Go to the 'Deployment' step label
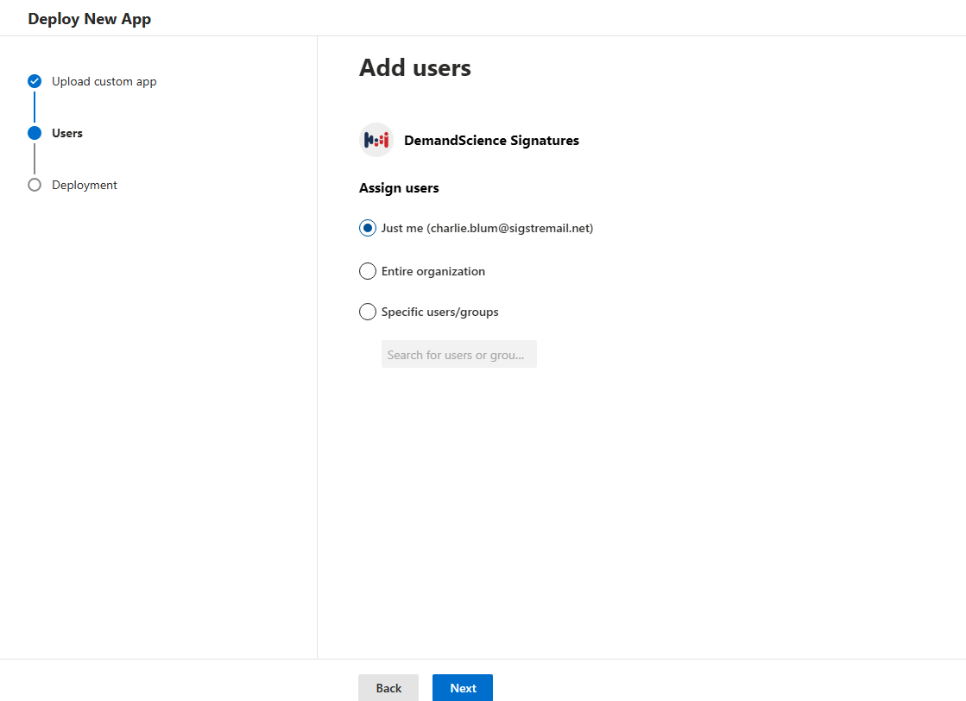 (x=85, y=185)
